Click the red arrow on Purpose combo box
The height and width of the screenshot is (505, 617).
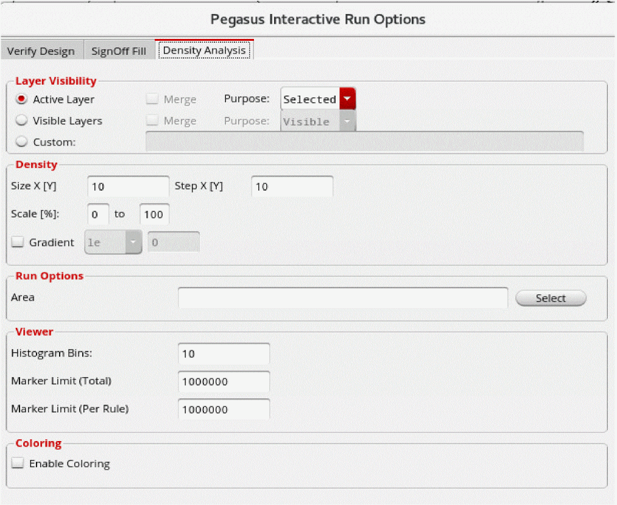click(347, 99)
